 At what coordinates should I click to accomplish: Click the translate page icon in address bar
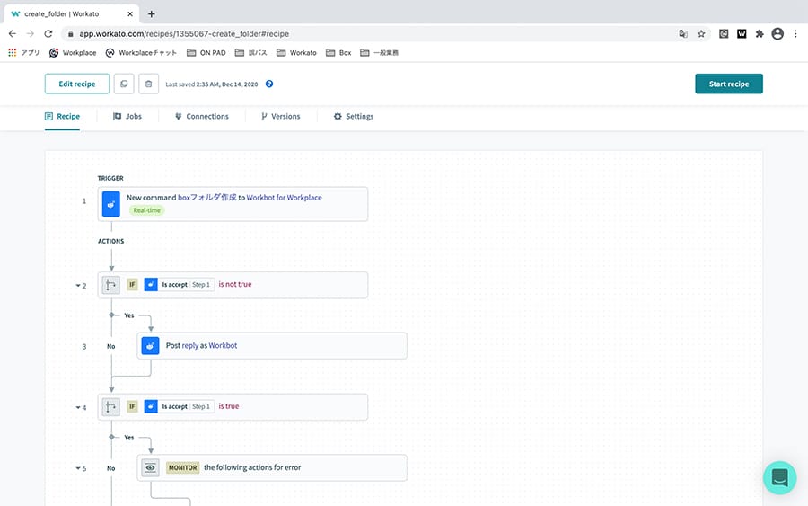click(x=683, y=33)
